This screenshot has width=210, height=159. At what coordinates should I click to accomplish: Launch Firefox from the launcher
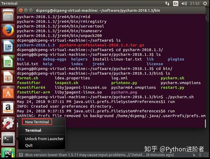point(8,30)
